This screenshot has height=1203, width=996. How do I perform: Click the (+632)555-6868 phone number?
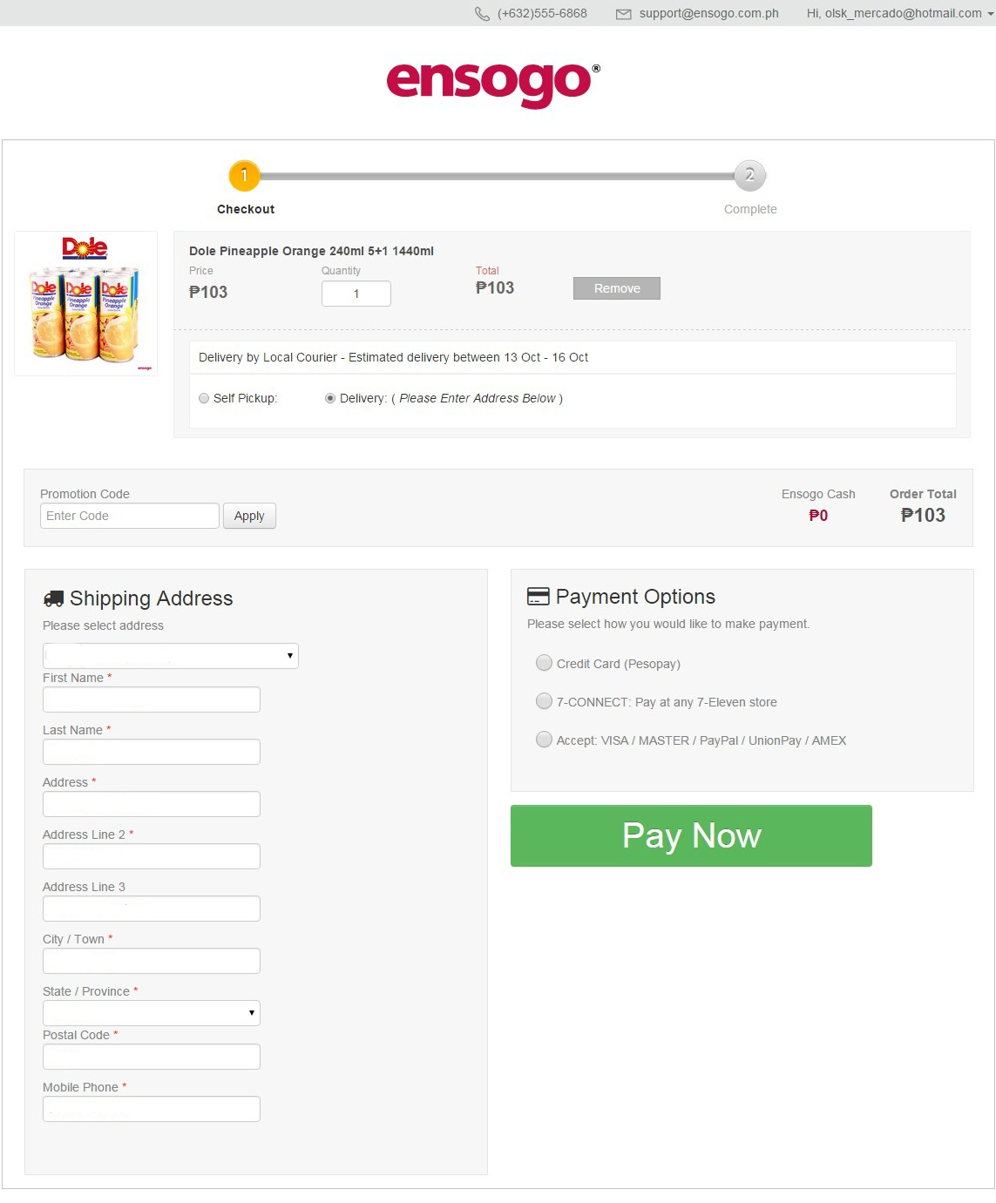click(542, 13)
